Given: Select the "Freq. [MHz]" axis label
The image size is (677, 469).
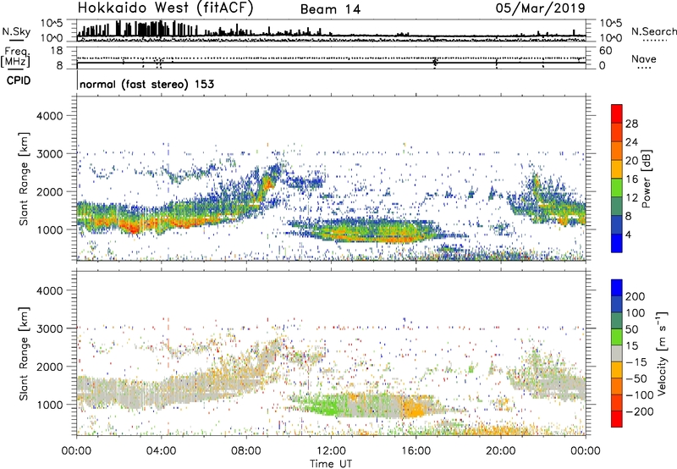Looking at the screenshot, I should click(x=15, y=57).
